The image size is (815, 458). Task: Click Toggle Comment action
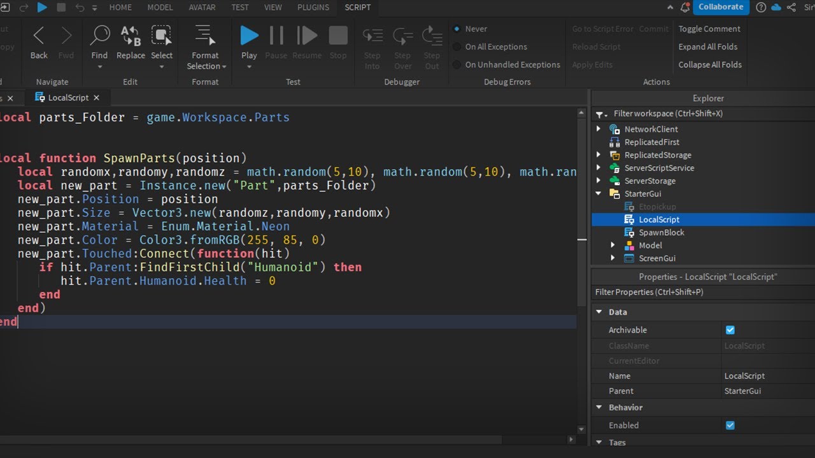click(709, 29)
